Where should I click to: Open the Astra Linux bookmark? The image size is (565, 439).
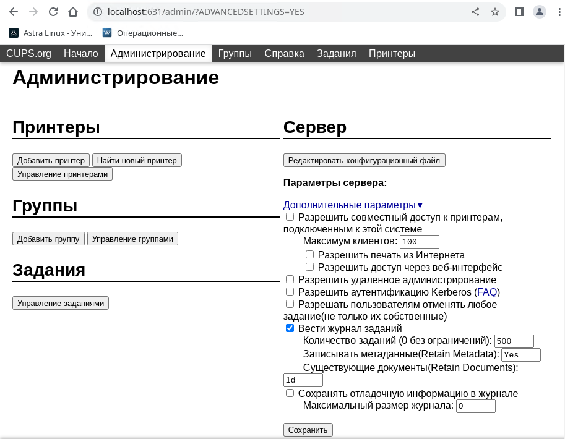pos(51,33)
